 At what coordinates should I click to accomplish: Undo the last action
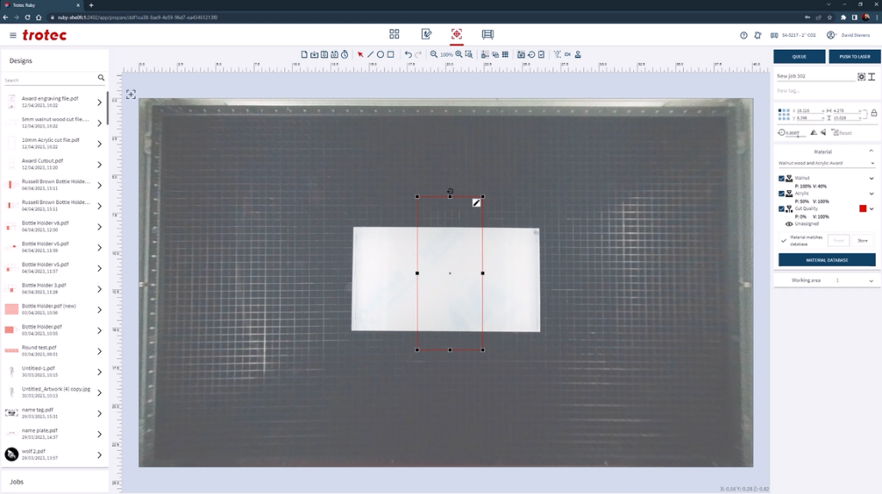tap(408, 54)
